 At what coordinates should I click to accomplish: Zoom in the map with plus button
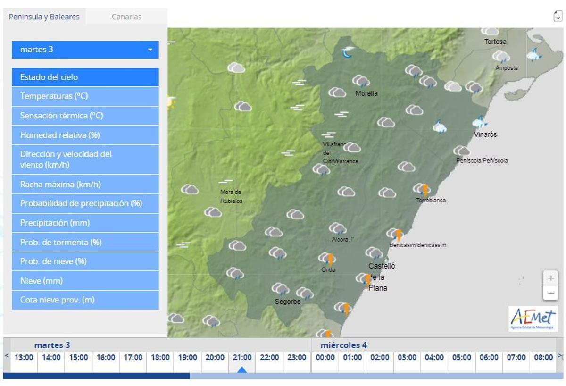tap(550, 278)
